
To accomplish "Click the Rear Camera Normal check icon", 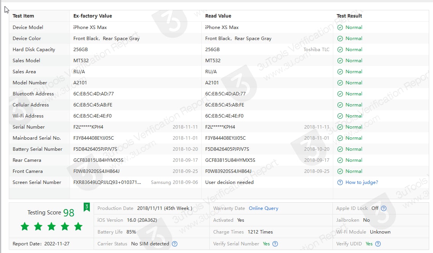I will click(340, 160).
